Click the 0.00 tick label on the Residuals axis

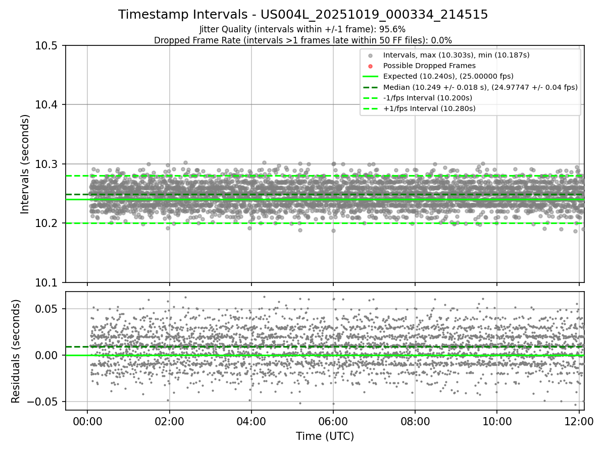pyautogui.click(x=49, y=356)
